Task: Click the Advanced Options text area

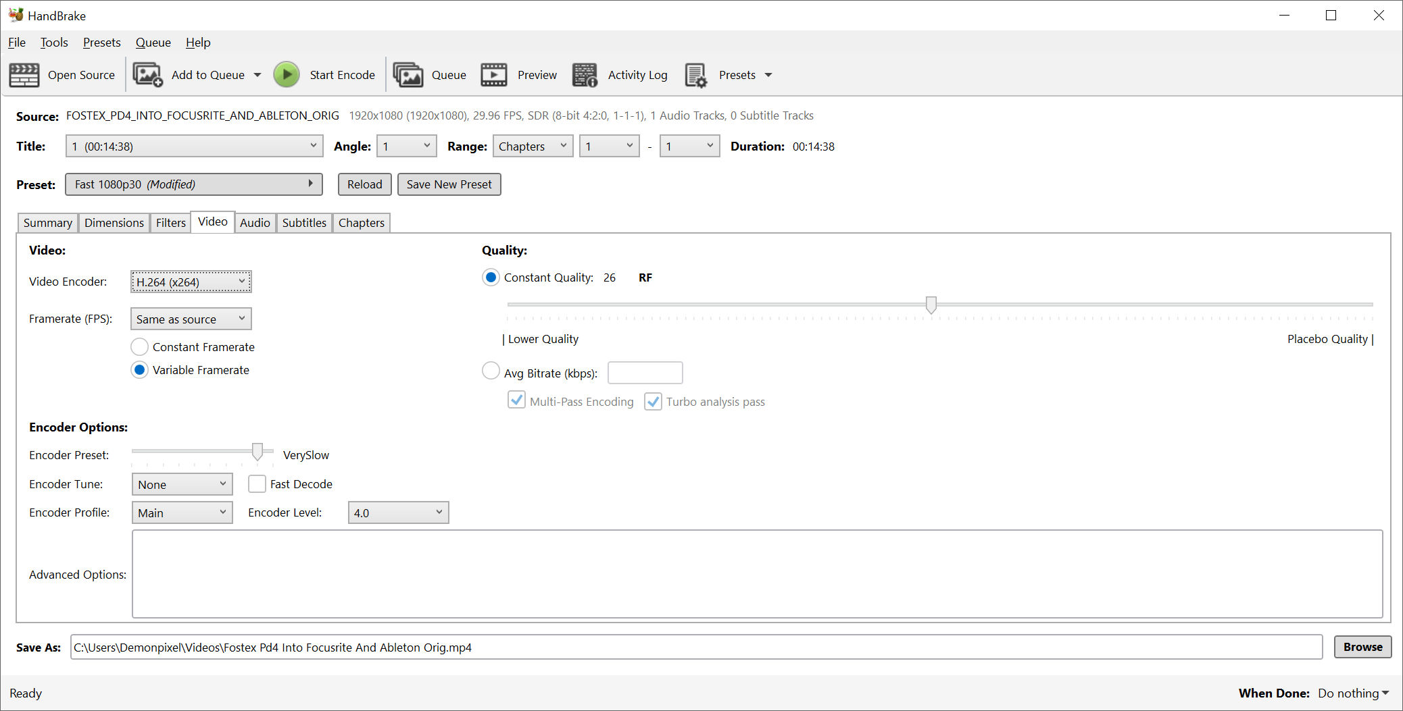Action: click(x=758, y=574)
